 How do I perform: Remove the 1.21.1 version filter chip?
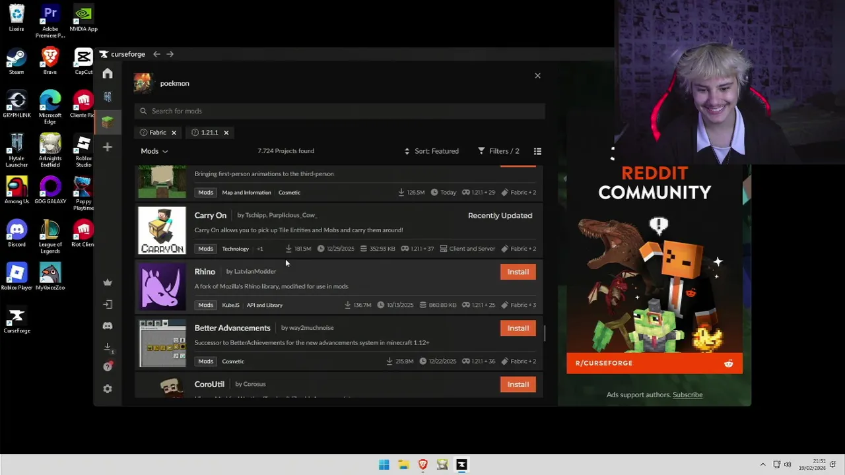(x=226, y=133)
